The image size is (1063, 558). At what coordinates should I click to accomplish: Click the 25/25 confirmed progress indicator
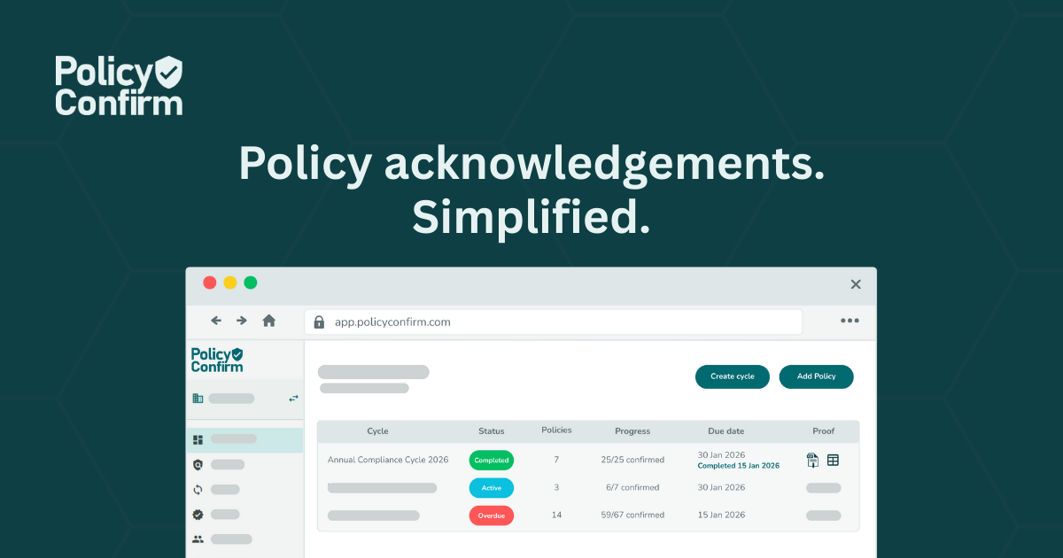tap(632, 460)
